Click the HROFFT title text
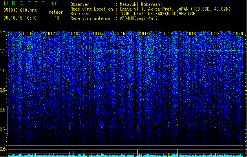Viewport: 247px width, 157px height. coord(24,3)
